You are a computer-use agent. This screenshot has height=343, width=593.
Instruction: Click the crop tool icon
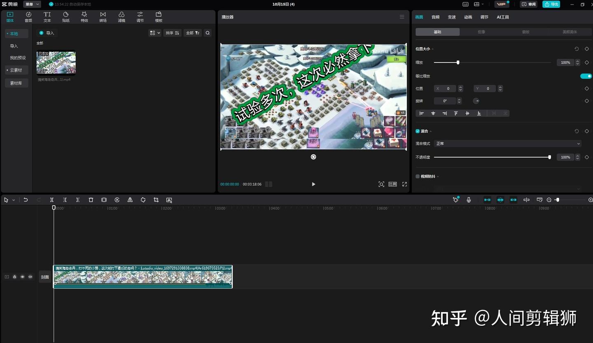point(156,200)
